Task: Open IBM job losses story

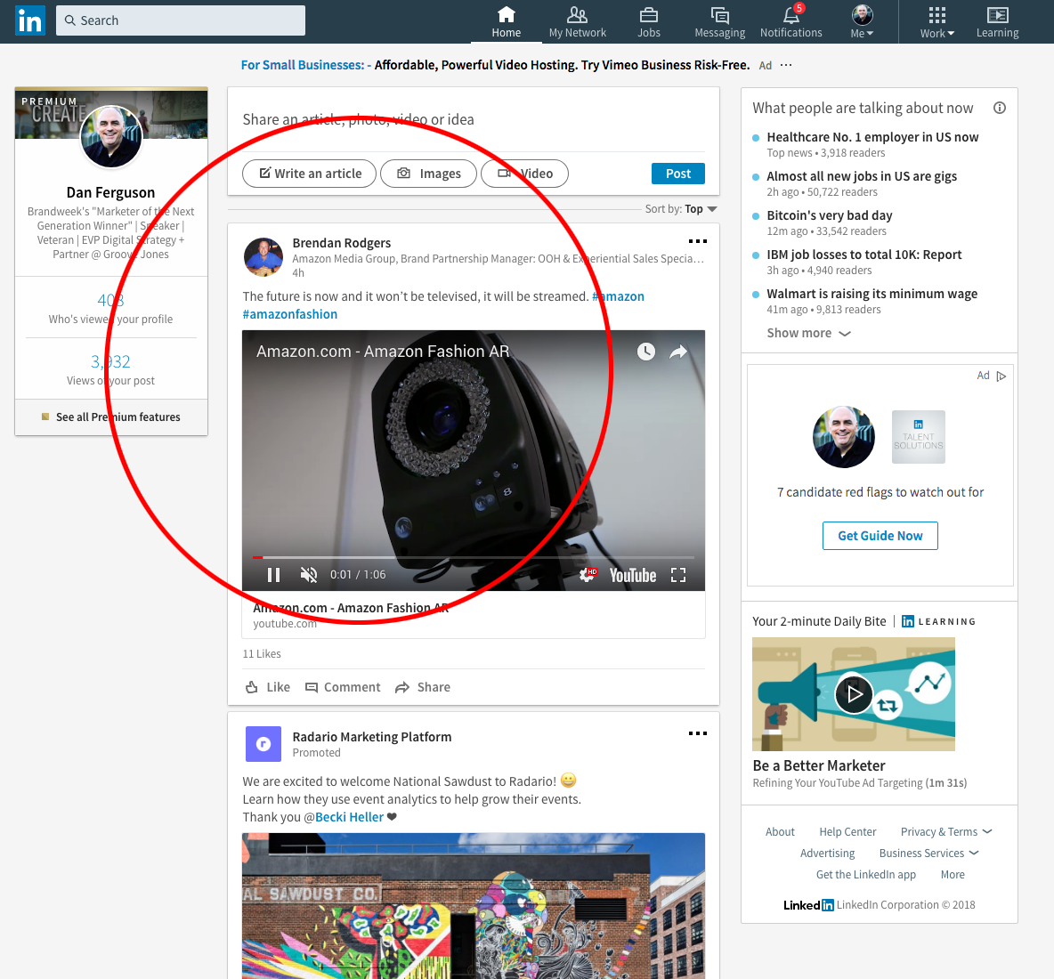Action: coord(863,255)
